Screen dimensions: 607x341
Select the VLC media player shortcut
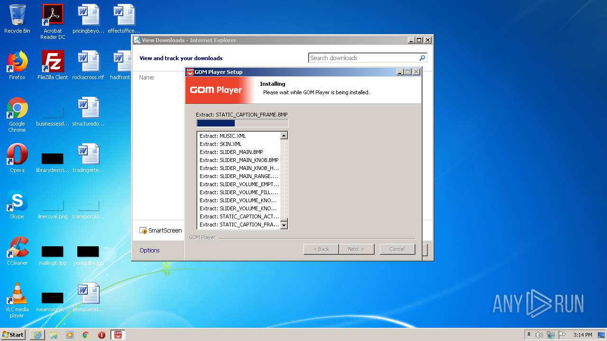click(17, 300)
